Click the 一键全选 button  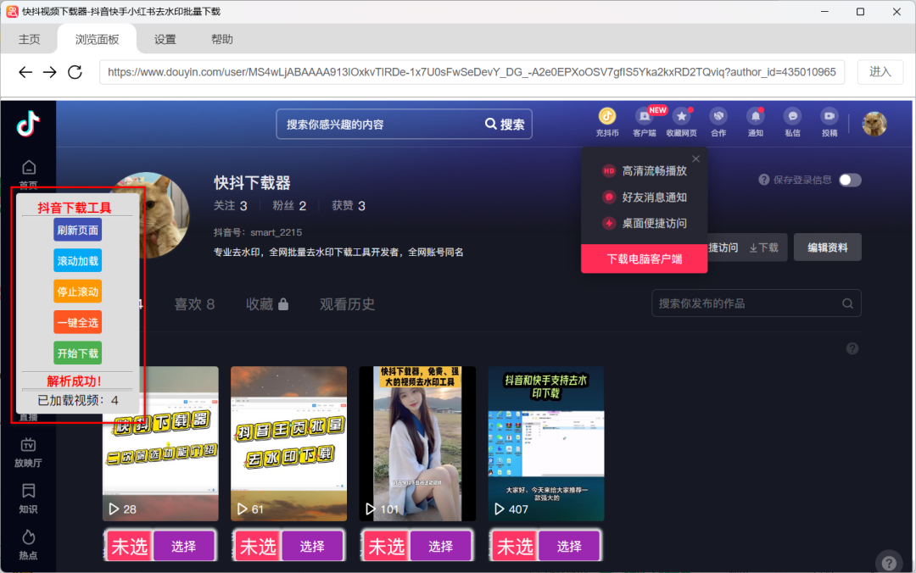pyautogui.click(x=78, y=322)
